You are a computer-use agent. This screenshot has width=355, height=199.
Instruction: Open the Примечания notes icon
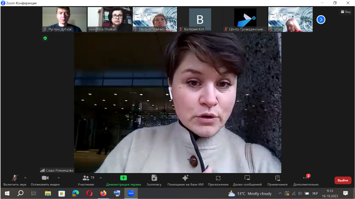point(277,180)
